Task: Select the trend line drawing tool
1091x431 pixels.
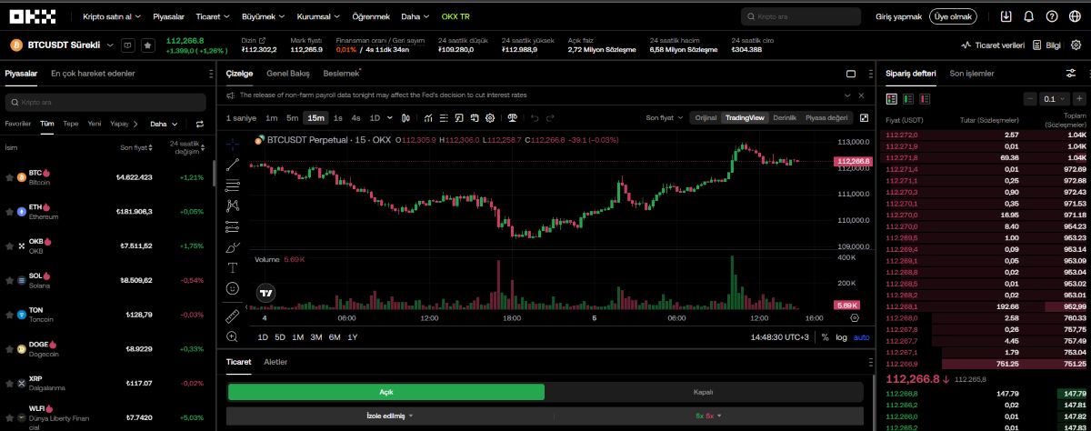Action: 233,165
